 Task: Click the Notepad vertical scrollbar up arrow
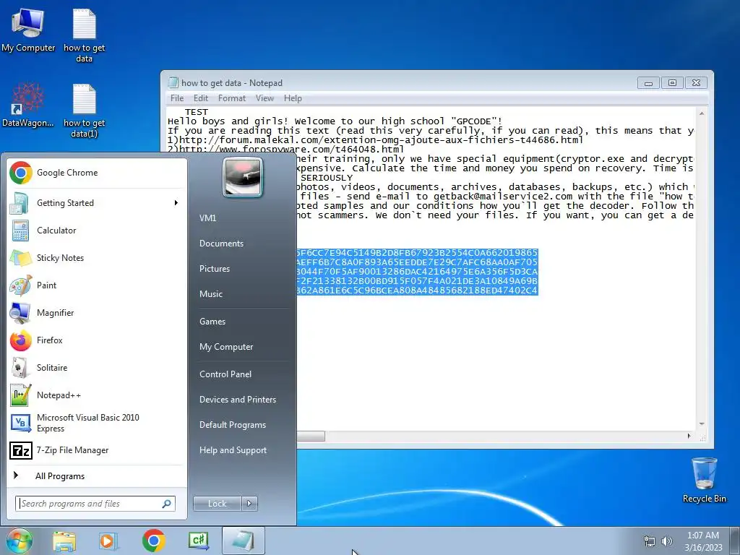(x=702, y=113)
